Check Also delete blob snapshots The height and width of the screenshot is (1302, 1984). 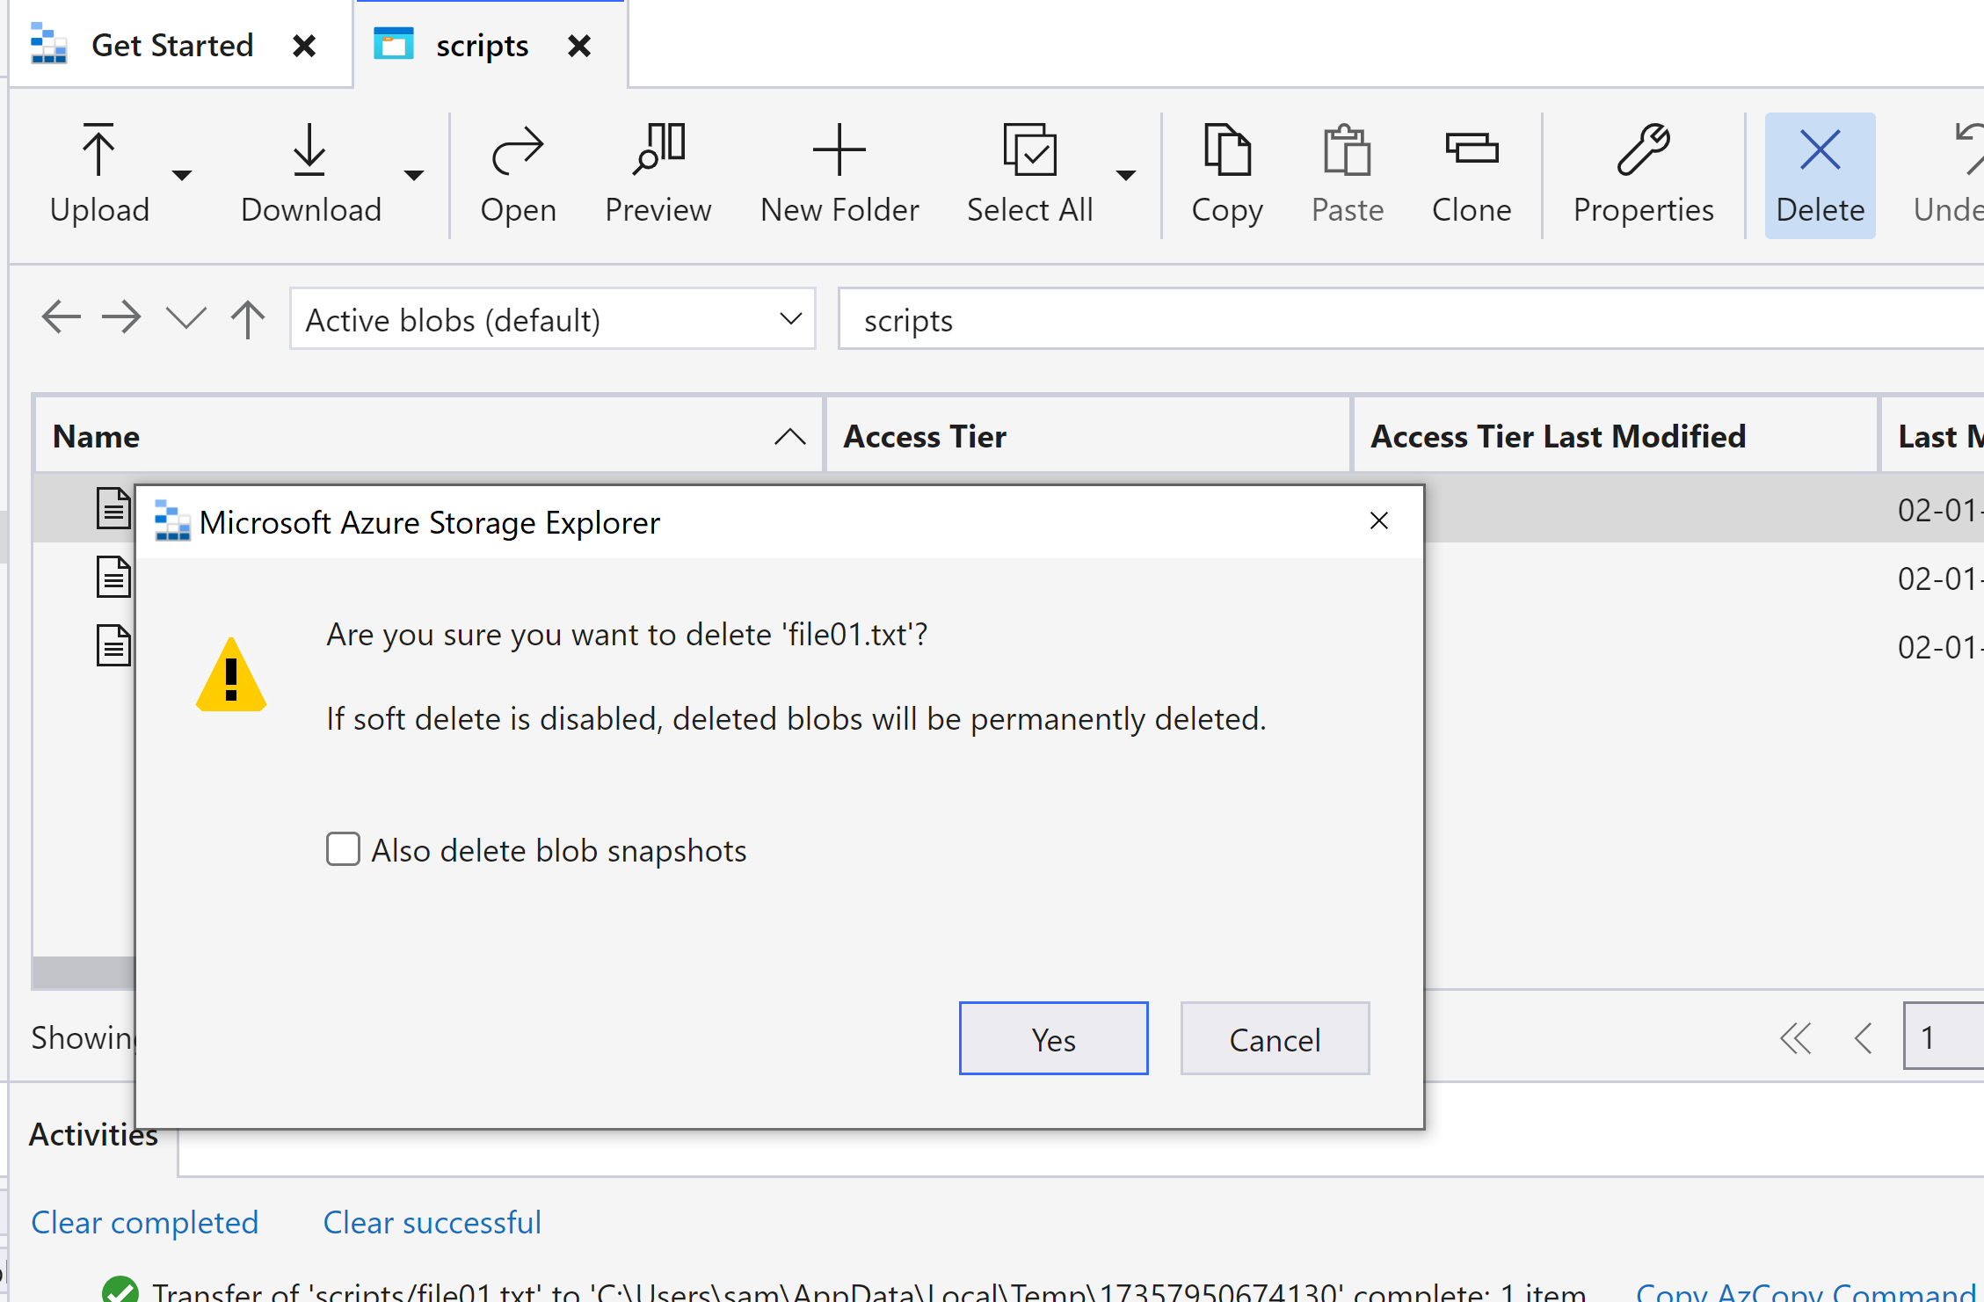click(x=343, y=849)
